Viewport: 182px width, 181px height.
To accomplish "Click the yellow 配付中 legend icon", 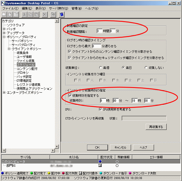I will (49, 173).
